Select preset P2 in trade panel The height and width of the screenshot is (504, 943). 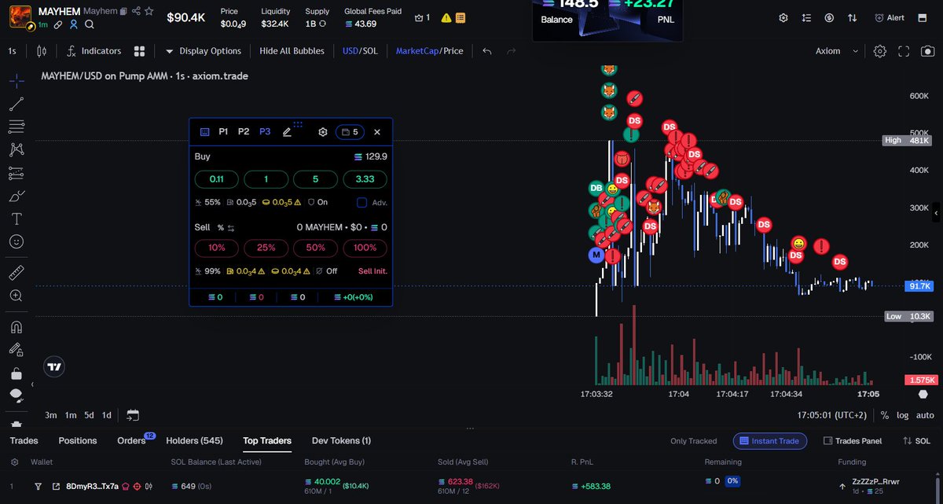point(244,132)
